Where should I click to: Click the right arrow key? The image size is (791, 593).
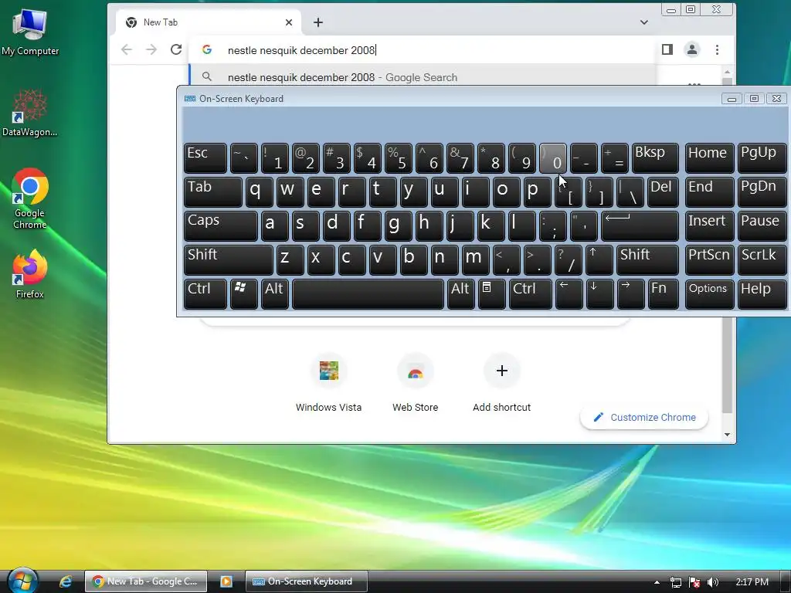click(630, 294)
